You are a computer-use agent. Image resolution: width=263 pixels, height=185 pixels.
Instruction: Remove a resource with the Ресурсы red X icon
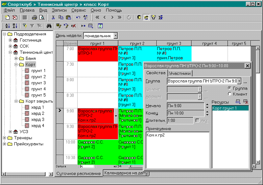click(246, 102)
